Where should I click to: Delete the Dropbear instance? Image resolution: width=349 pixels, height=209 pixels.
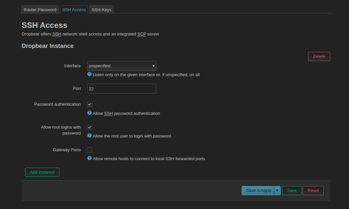(319, 56)
